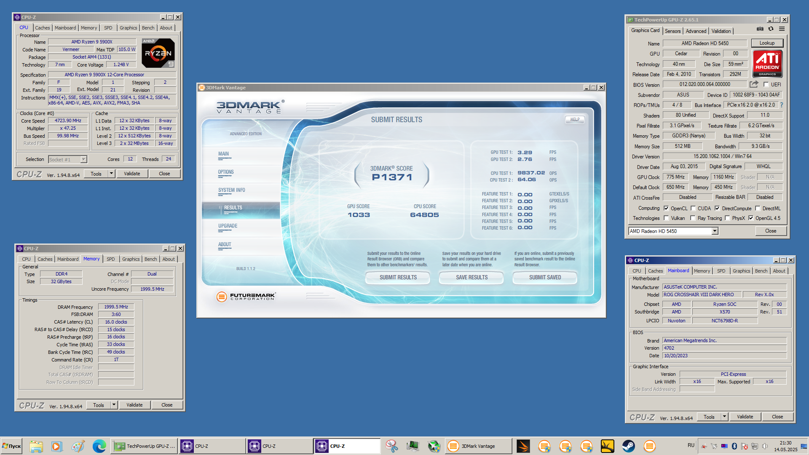Expand Tools arrow in CPU-Z Memory window
This screenshot has height=455, width=809.
pyautogui.click(x=114, y=405)
